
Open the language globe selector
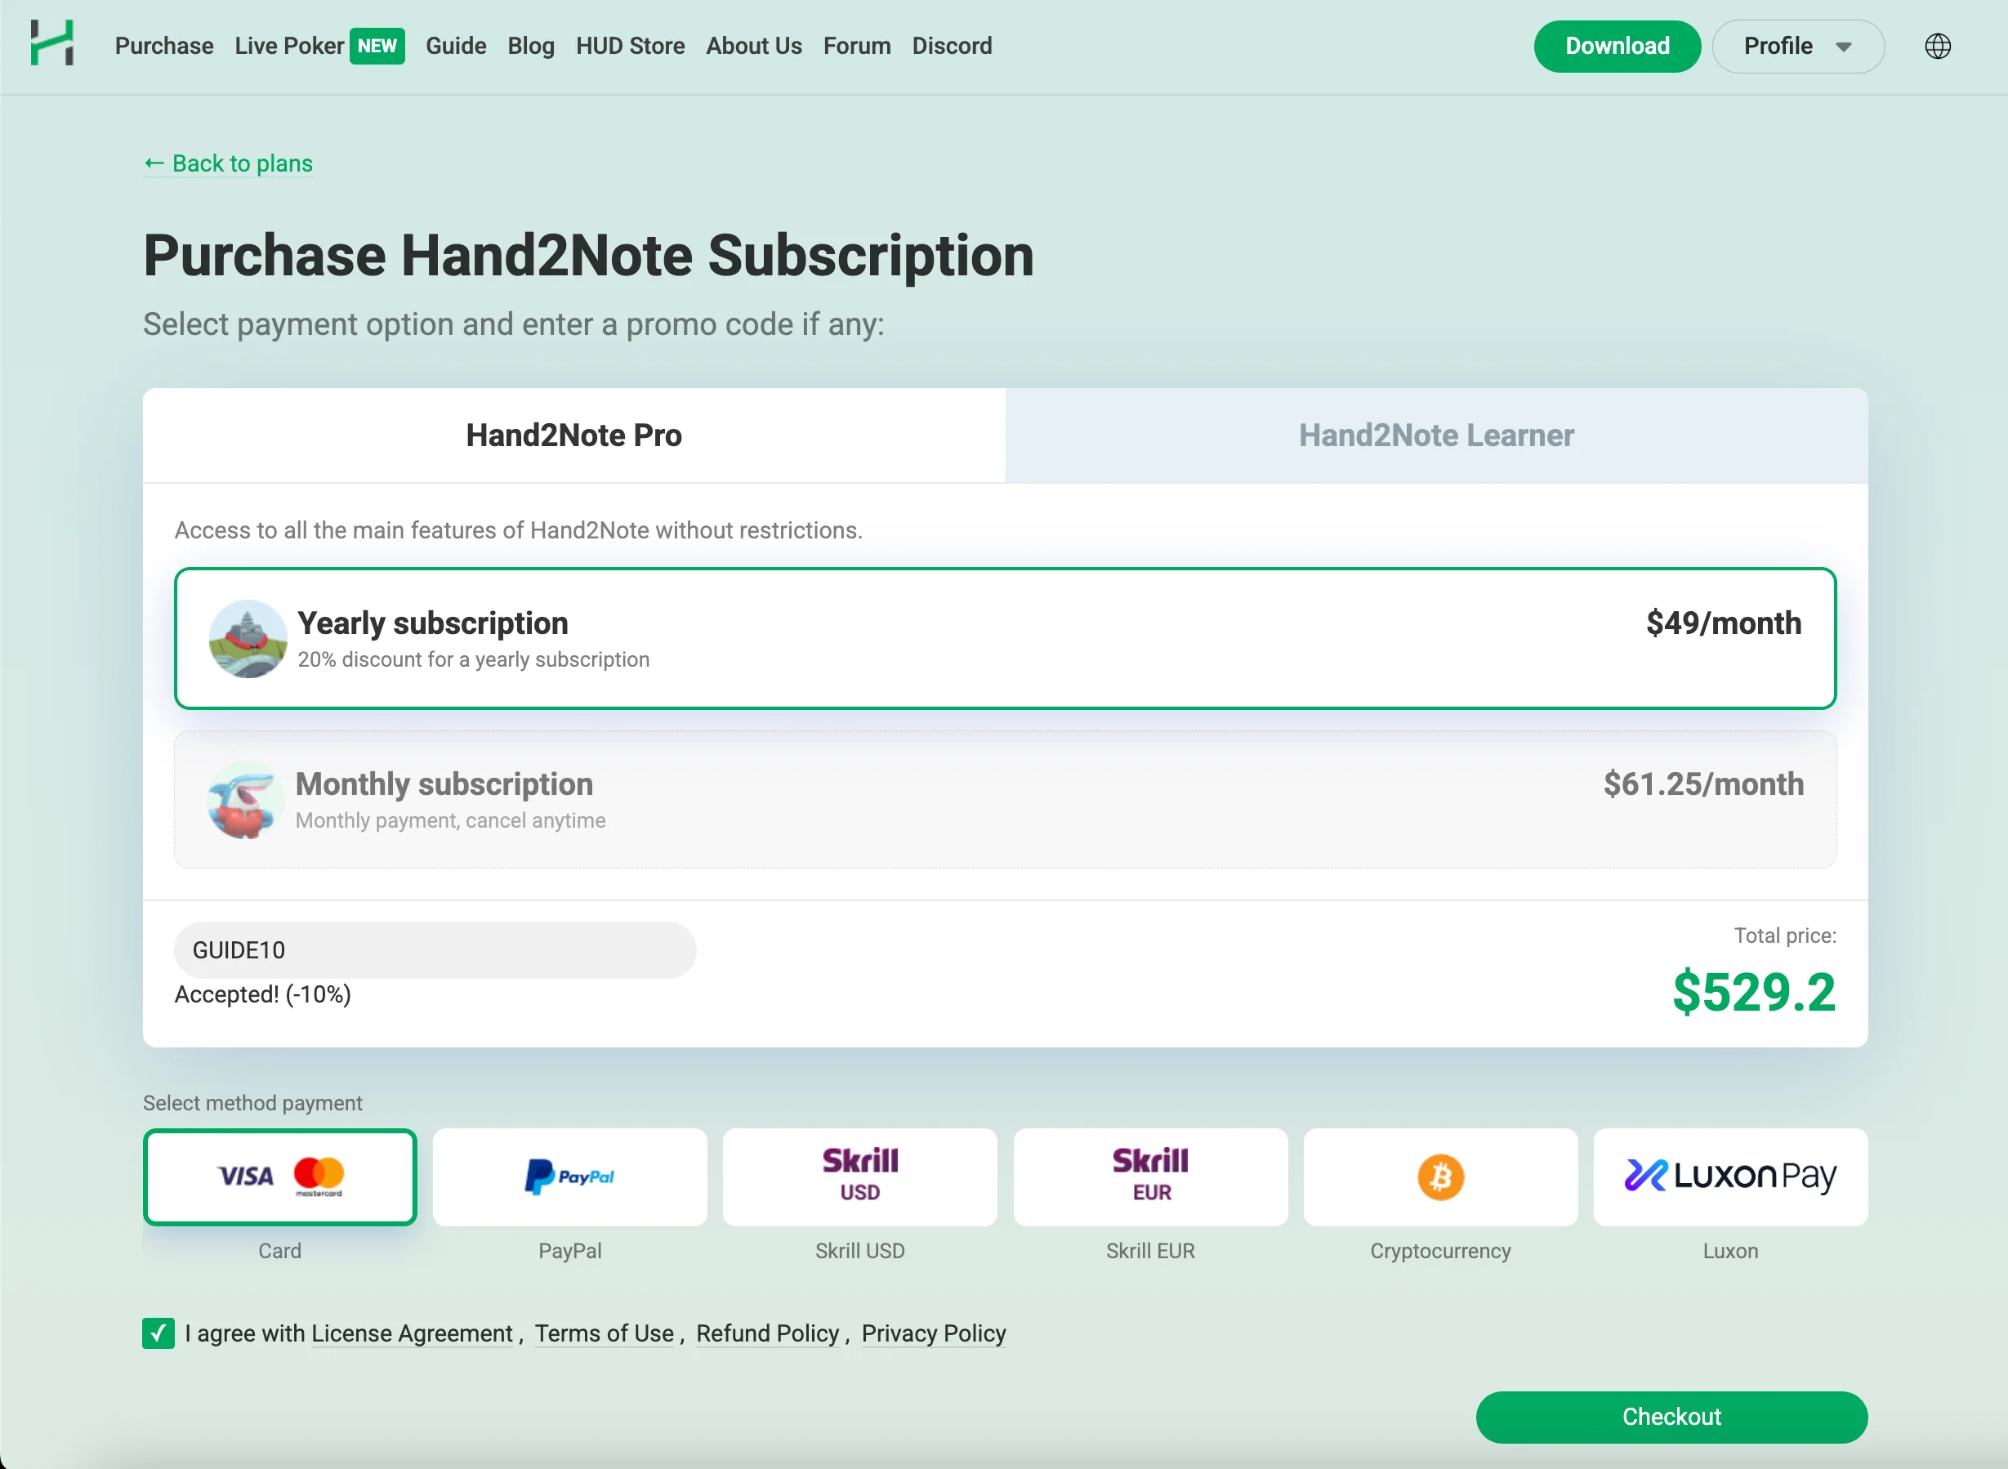tap(1938, 46)
